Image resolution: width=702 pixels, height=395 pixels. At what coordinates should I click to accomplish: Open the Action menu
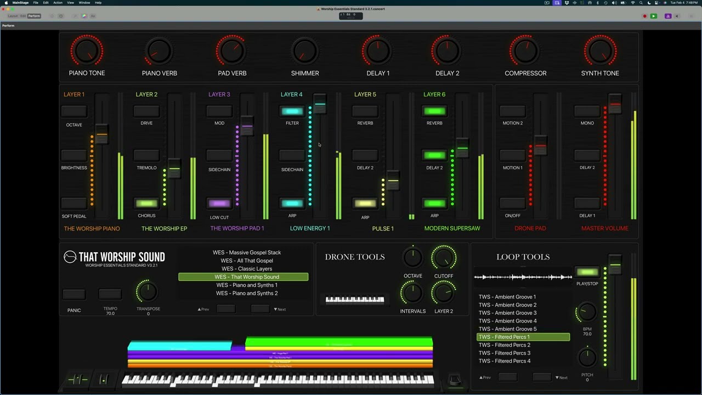click(x=58, y=3)
